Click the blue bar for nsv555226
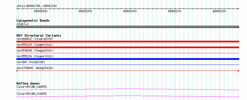This screenshot has width=247, height=100. pos(128,59)
